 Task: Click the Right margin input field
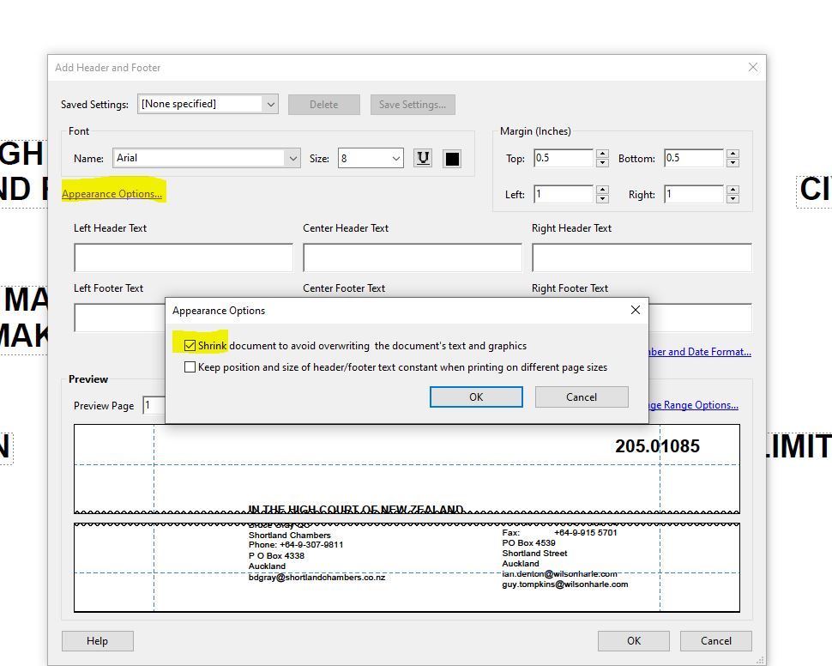pyautogui.click(x=694, y=194)
